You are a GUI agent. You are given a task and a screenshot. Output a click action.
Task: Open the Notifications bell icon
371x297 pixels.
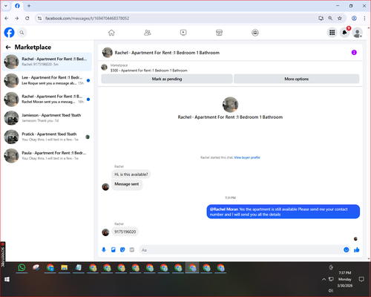[344, 33]
